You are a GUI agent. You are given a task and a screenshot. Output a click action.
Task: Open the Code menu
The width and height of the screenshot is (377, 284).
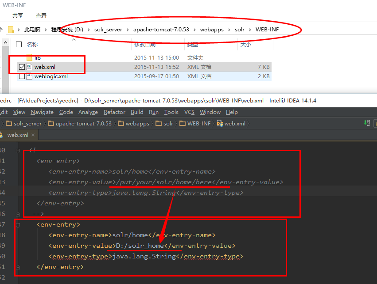[x=66, y=112]
